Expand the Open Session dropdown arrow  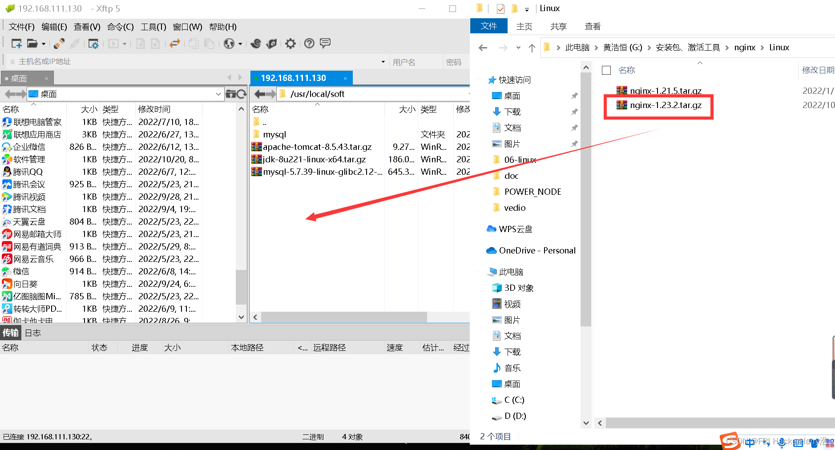[44, 44]
